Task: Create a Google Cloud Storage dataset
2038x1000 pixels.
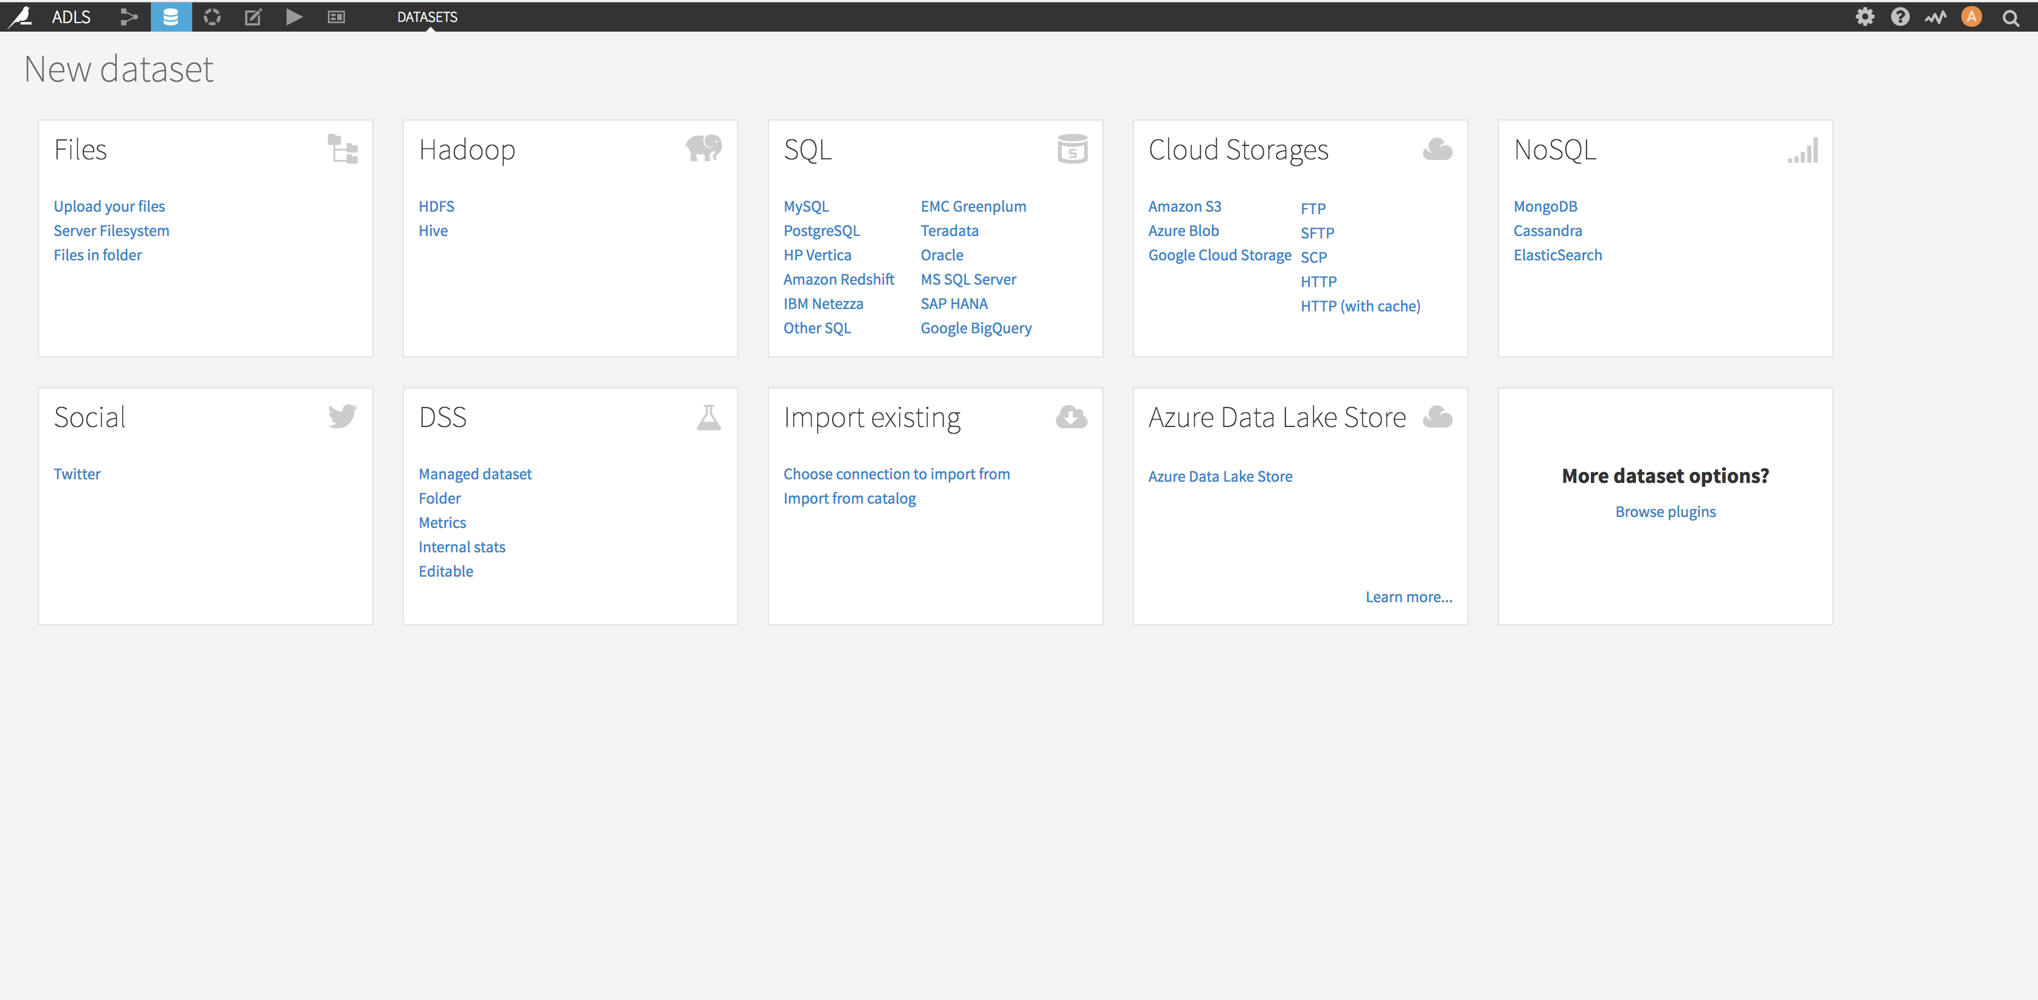Action: tap(1219, 255)
